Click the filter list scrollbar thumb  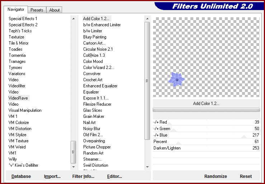point(147,81)
